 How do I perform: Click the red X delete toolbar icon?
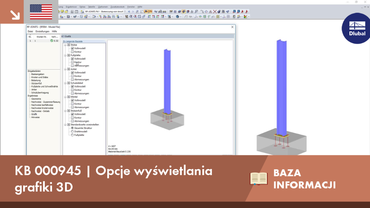click(x=215, y=12)
